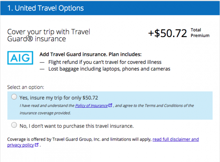Click external-link icon beside Policy of Insurance
Image resolution: width=220 pixels, height=162 pixels.
pyautogui.click(x=110, y=106)
